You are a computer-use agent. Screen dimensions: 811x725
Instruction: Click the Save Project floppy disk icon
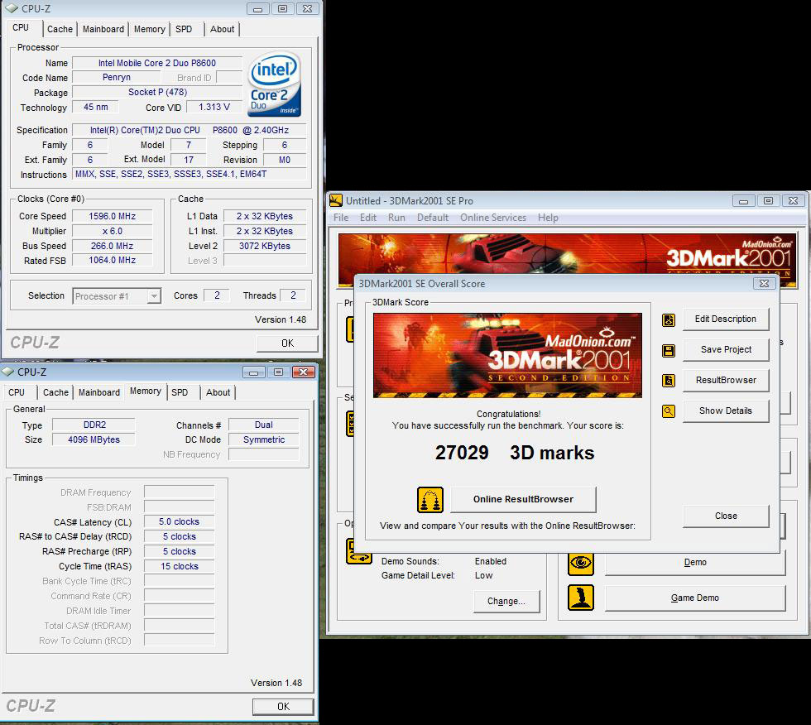(x=669, y=351)
